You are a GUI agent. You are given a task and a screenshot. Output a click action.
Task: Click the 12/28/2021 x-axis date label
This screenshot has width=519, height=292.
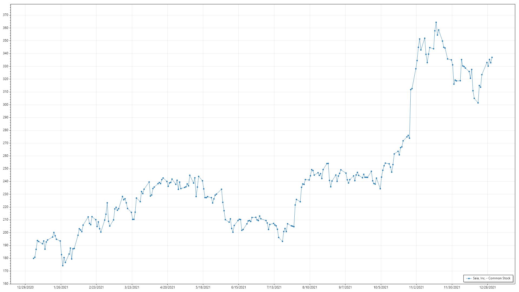click(x=487, y=287)
